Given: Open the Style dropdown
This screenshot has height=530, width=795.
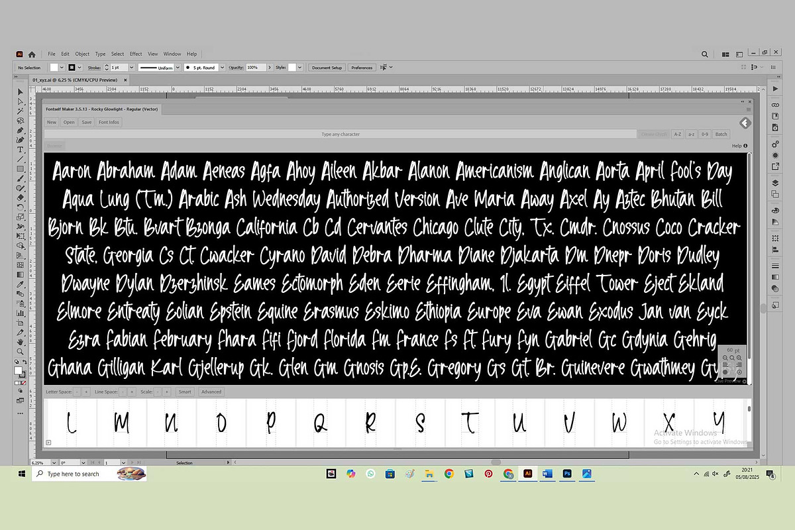Looking at the screenshot, I should click(299, 68).
